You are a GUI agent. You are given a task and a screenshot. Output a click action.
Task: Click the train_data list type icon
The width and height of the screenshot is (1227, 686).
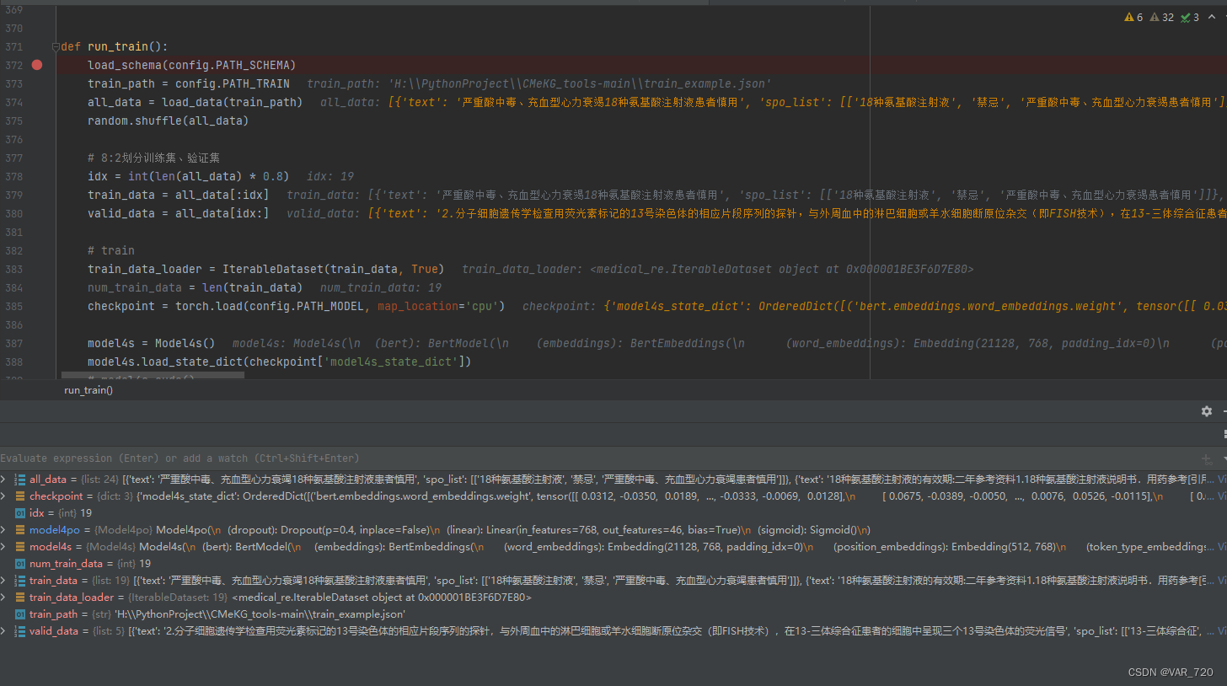point(20,581)
